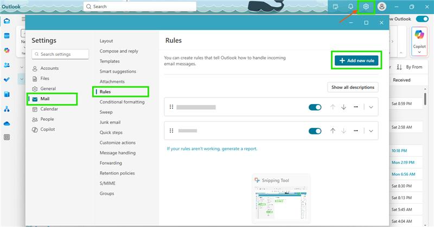
Task: Open the Word app icon in left rail
Action: tap(7, 94)
